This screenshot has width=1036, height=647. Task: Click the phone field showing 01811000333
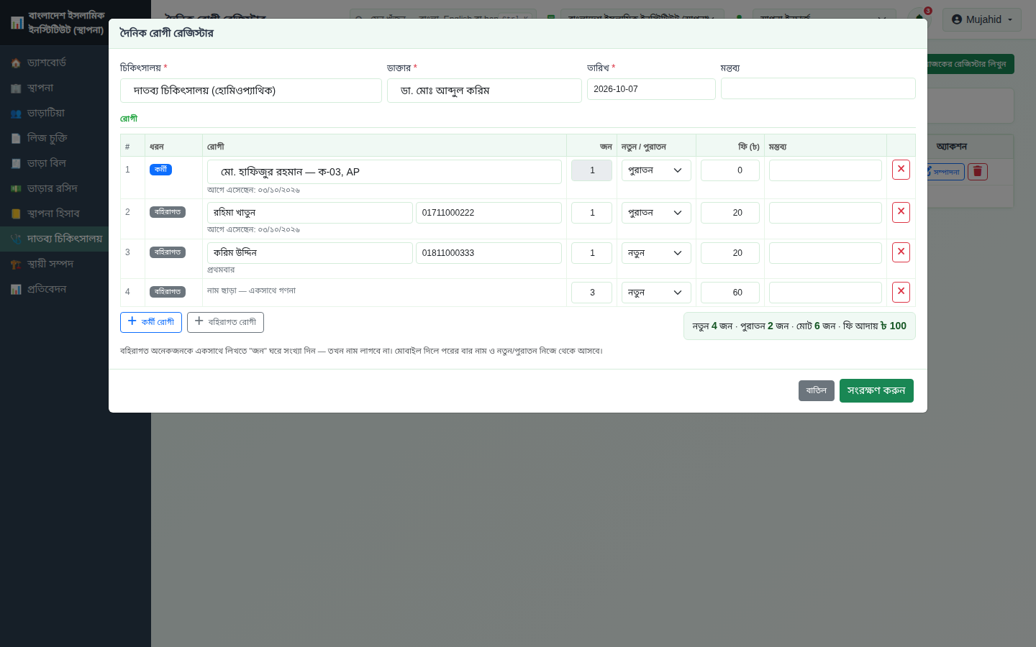489,253
